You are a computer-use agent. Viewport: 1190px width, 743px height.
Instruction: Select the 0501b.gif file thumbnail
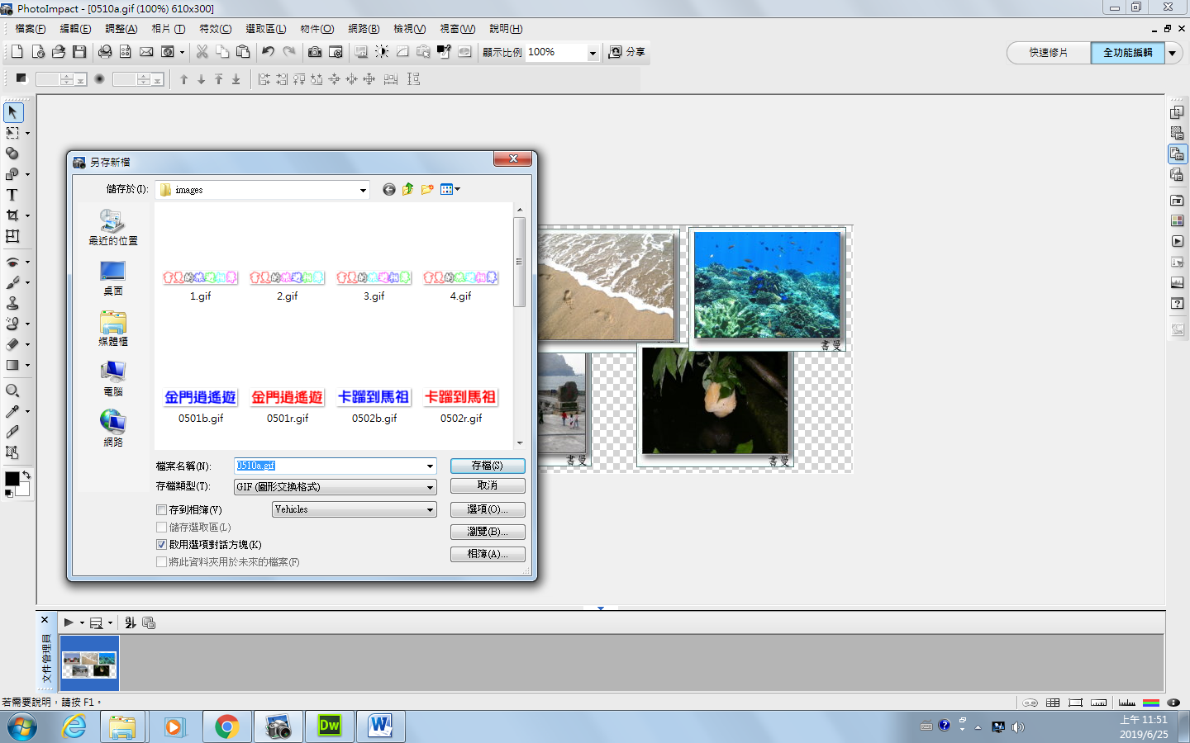tap(201, 399)
